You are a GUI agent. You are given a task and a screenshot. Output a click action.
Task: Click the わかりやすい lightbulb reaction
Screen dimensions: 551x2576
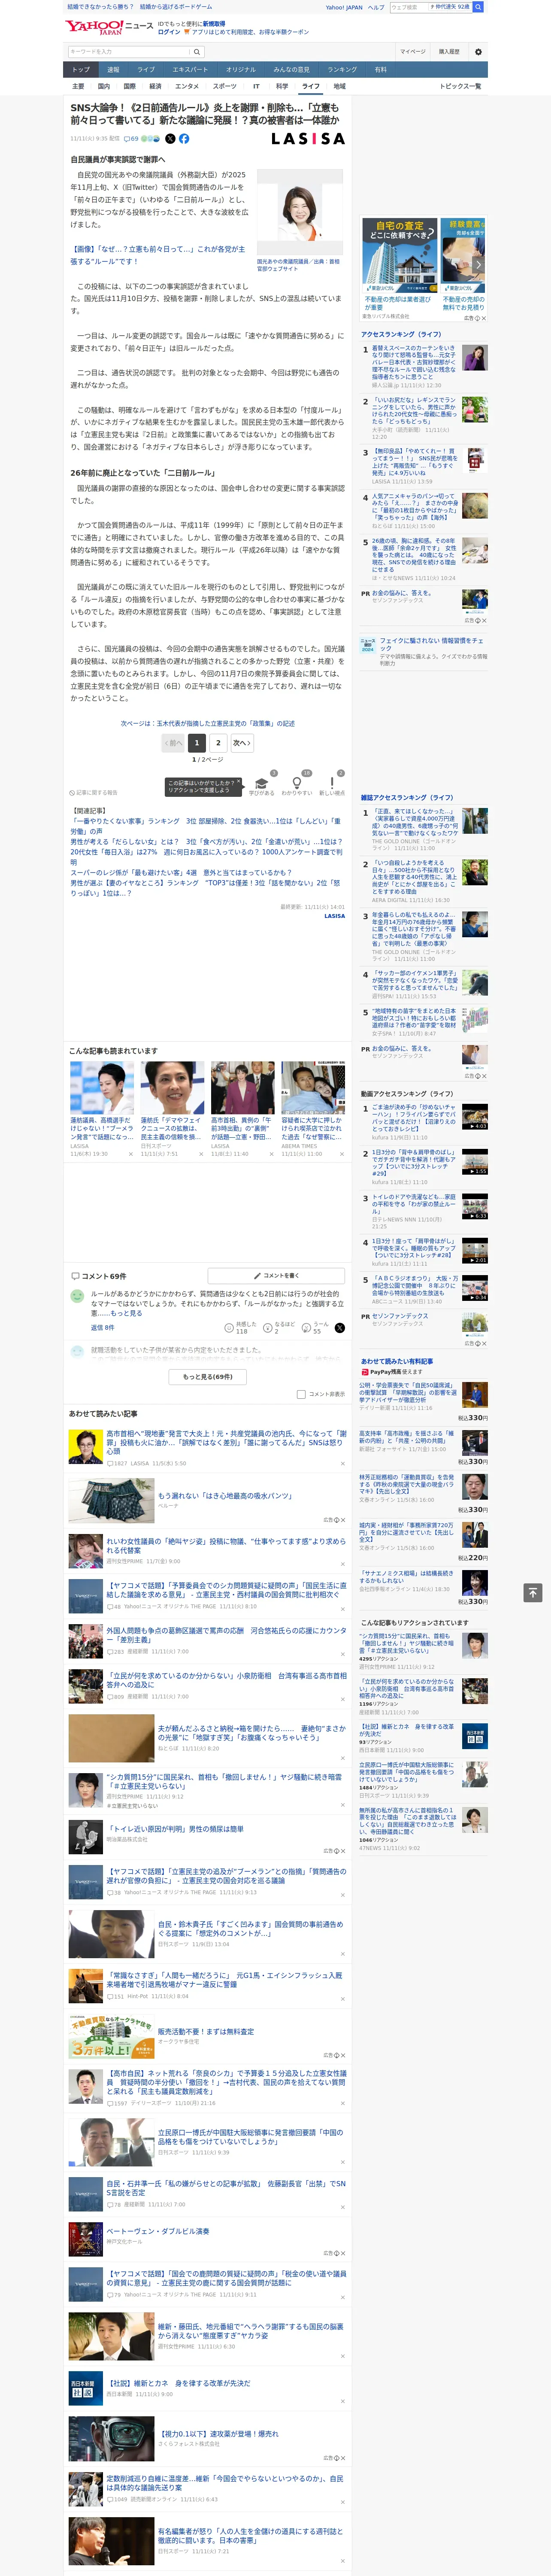tap(296, 784)
